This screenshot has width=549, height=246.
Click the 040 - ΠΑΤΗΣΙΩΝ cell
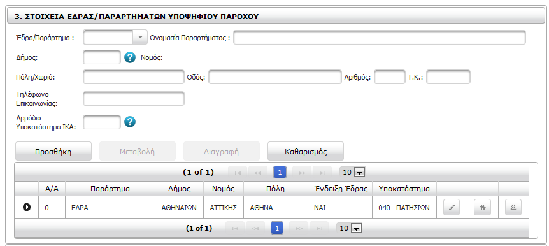404,208
